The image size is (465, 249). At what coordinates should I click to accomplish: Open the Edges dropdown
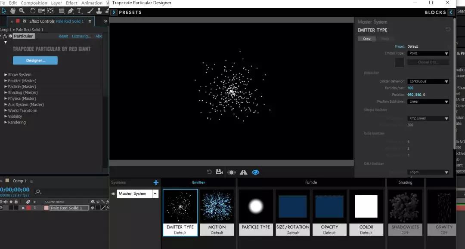[x=428, y=172]
